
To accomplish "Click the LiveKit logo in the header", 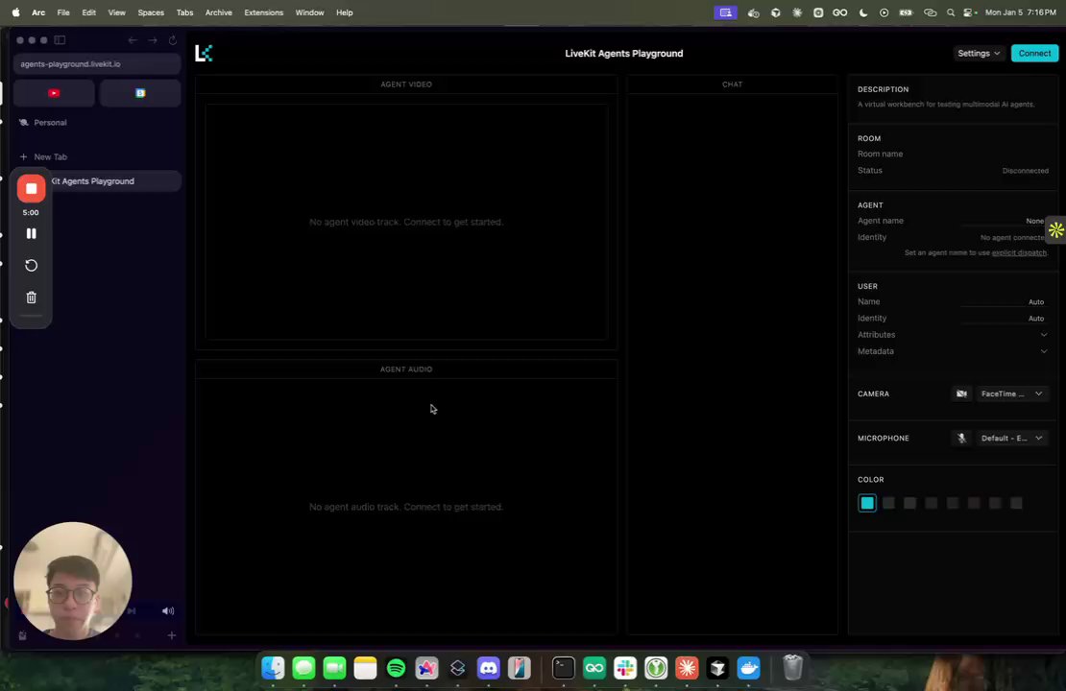I will pos(204,53).
